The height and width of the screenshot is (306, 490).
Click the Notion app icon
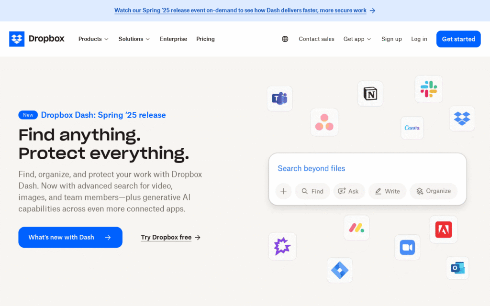click(370, 94)
